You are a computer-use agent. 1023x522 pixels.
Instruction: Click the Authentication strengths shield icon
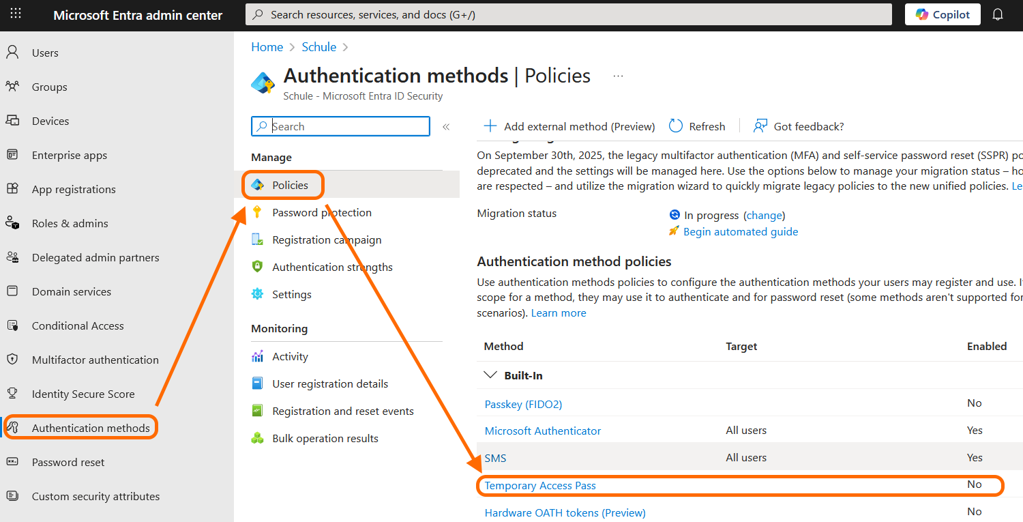click(x=257, y=267)
